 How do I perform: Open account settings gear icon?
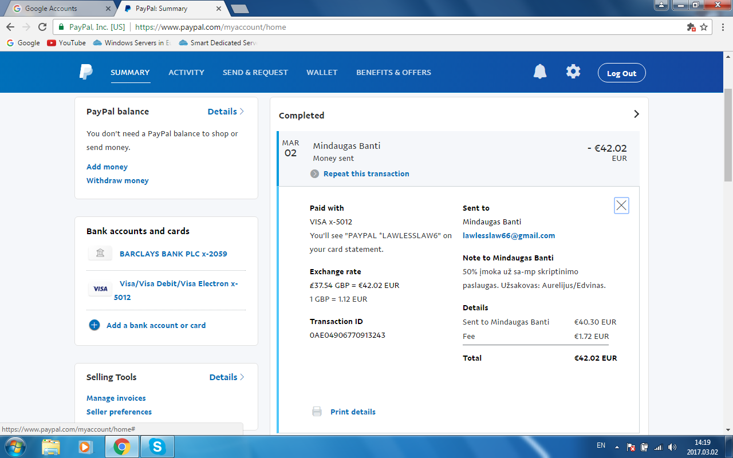click(x=573, y=72)
